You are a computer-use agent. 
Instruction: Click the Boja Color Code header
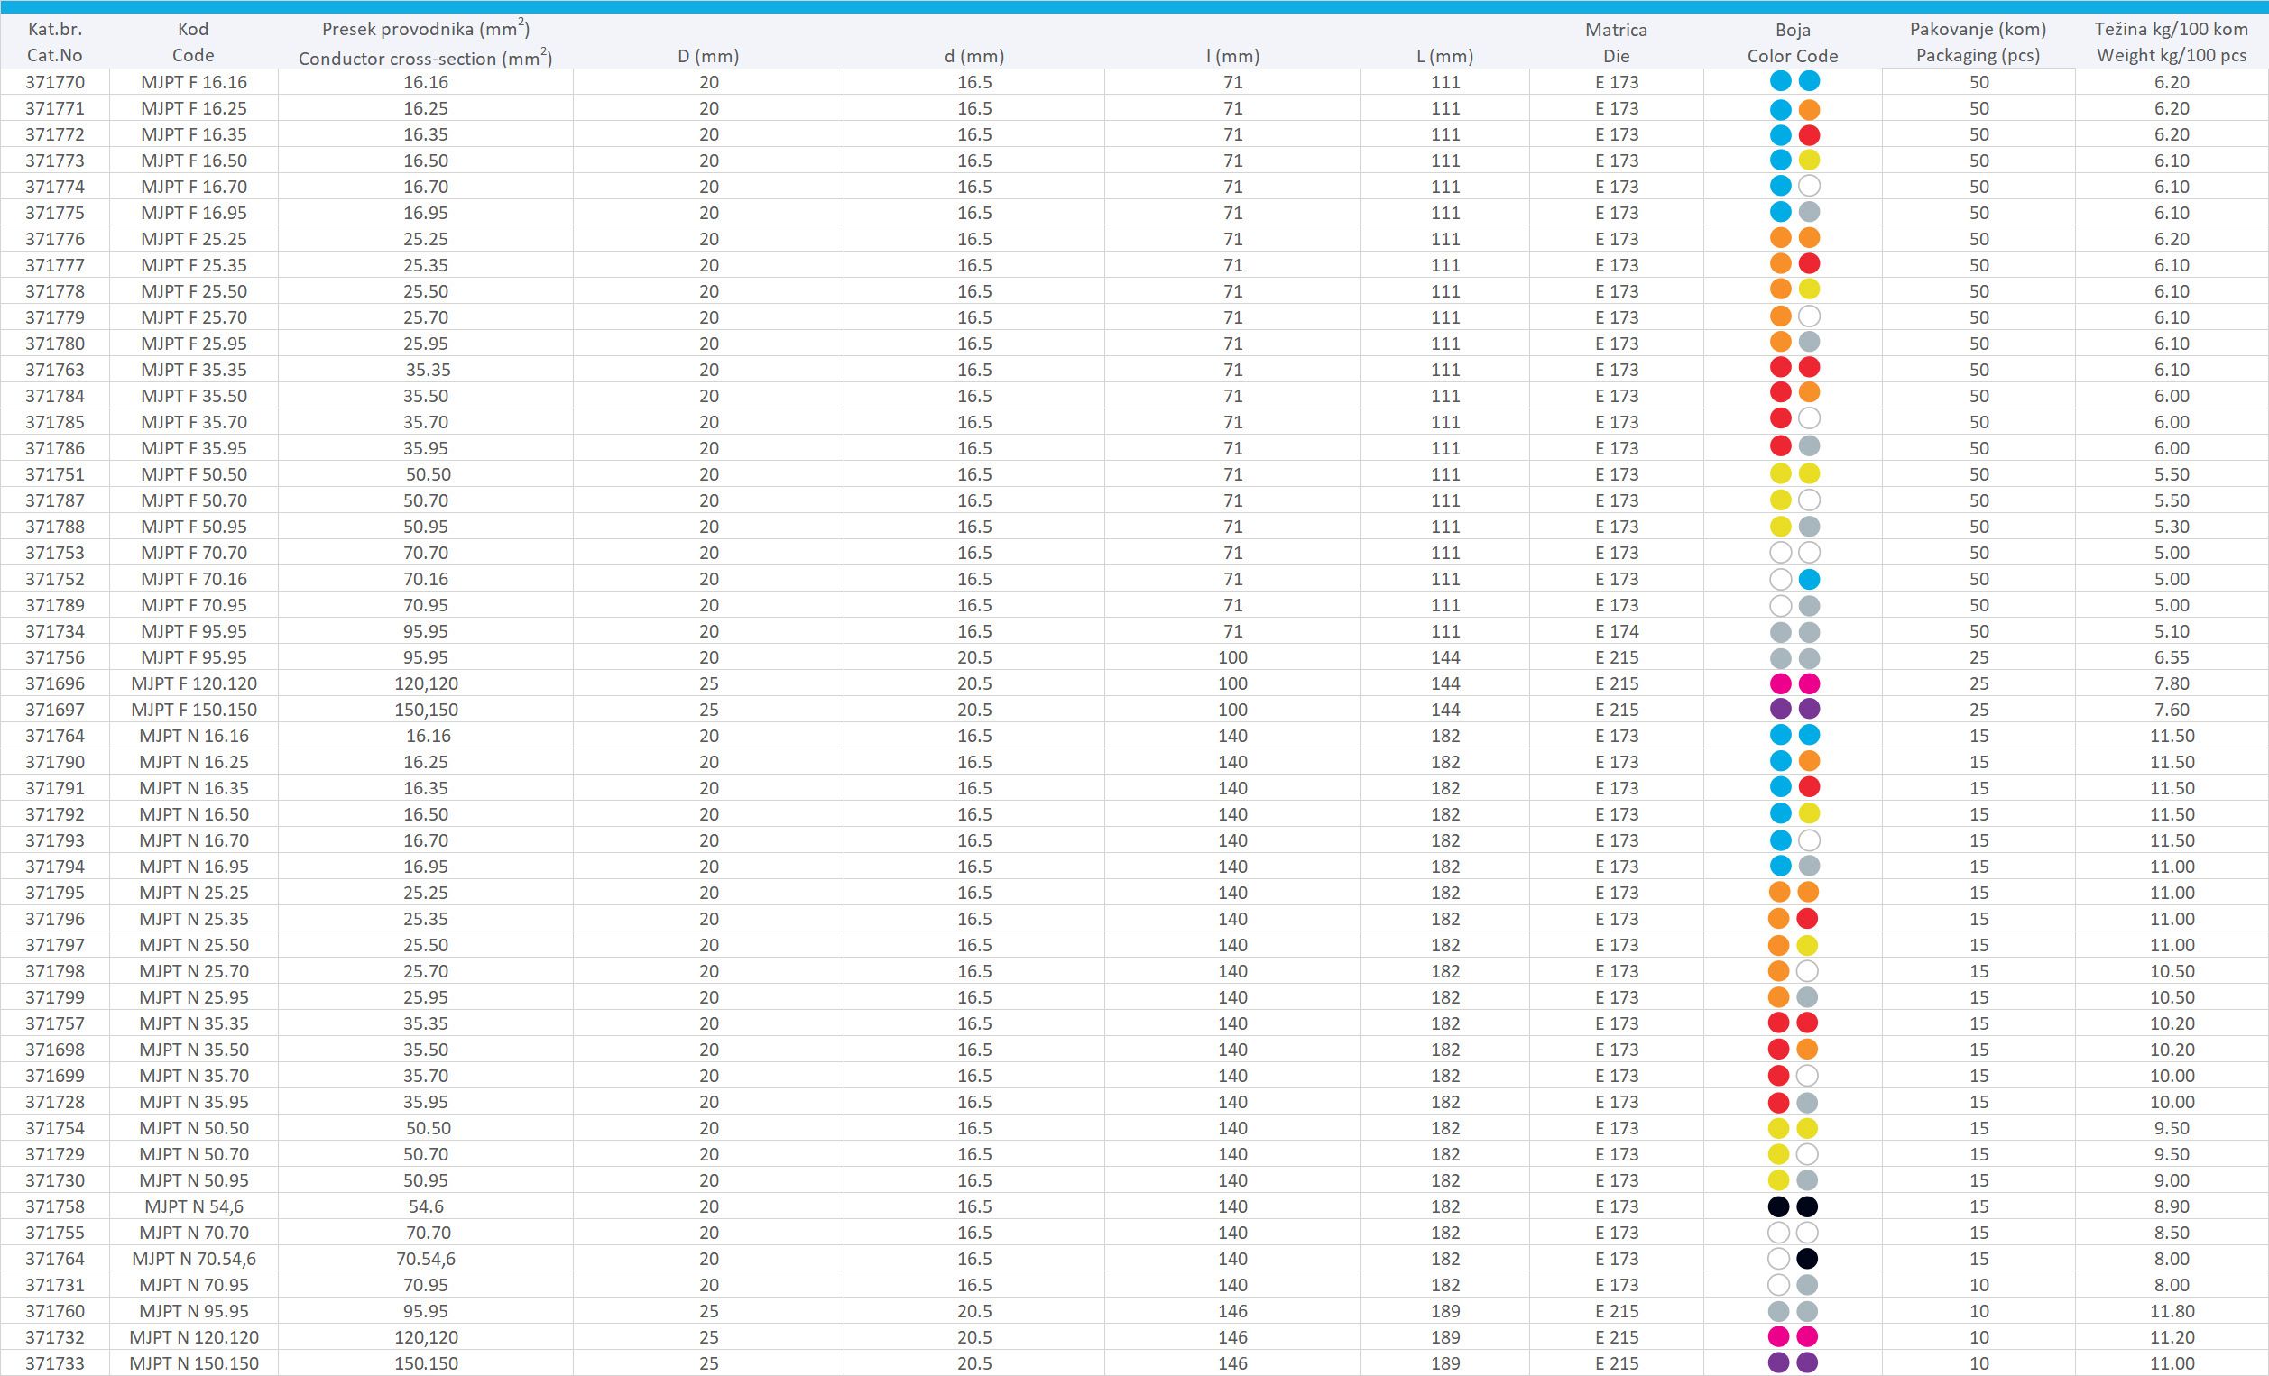(1792, 42)
